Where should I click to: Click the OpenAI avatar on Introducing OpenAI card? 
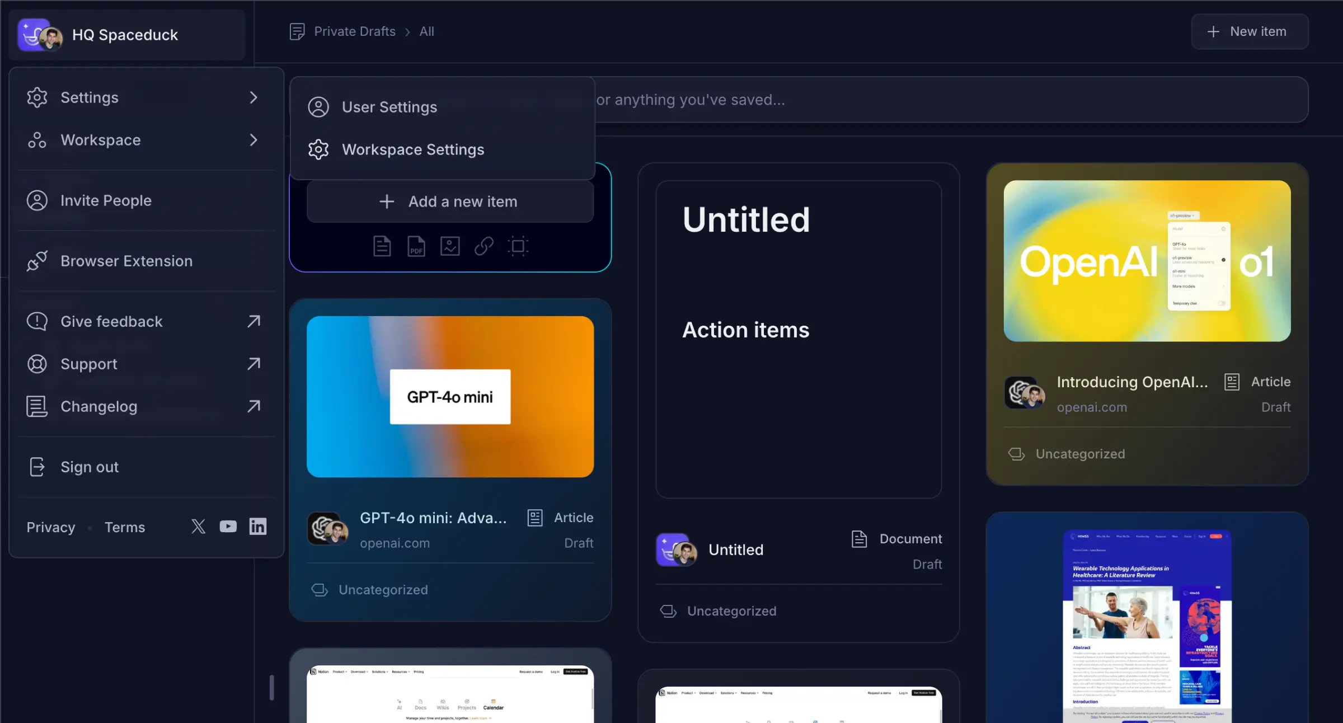tap(1025, 392)
